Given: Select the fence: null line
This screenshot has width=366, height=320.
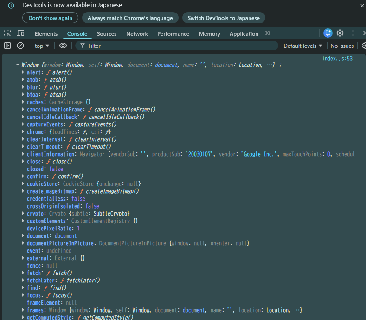Looking at the screenshot, I should point(42,266).
